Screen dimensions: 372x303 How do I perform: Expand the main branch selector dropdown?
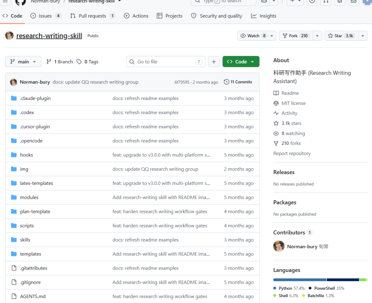[x=23, y=62]
